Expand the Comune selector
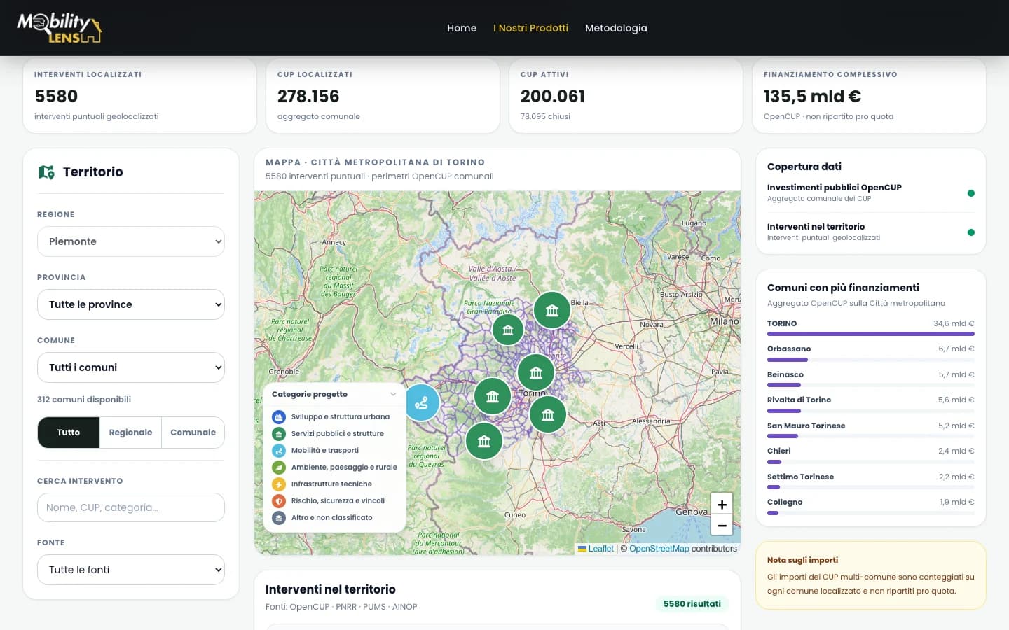Image resolution: width=1009 pixels, height=630 pixels. click(131, 367)
